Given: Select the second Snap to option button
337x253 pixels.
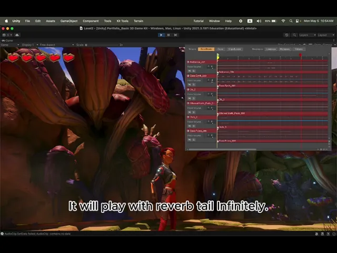Looking at the screenshot, I should [220, 49].
